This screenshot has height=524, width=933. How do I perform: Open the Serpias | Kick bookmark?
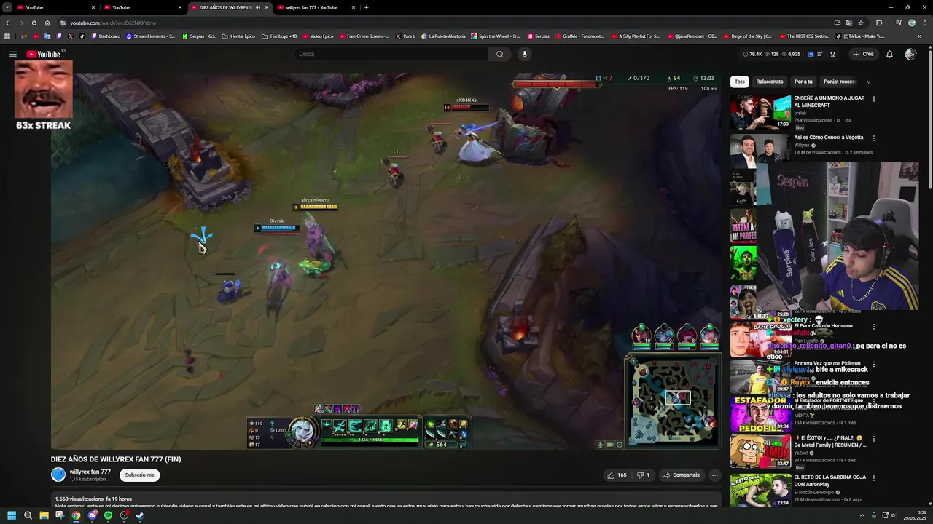click(x=199, y=36)
